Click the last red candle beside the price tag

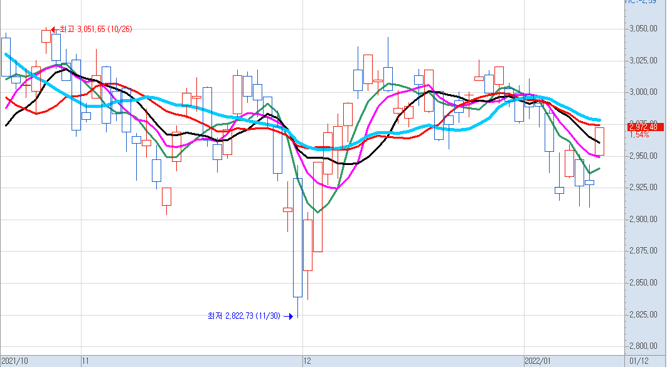pyautogui.click(x=599, y=141)
